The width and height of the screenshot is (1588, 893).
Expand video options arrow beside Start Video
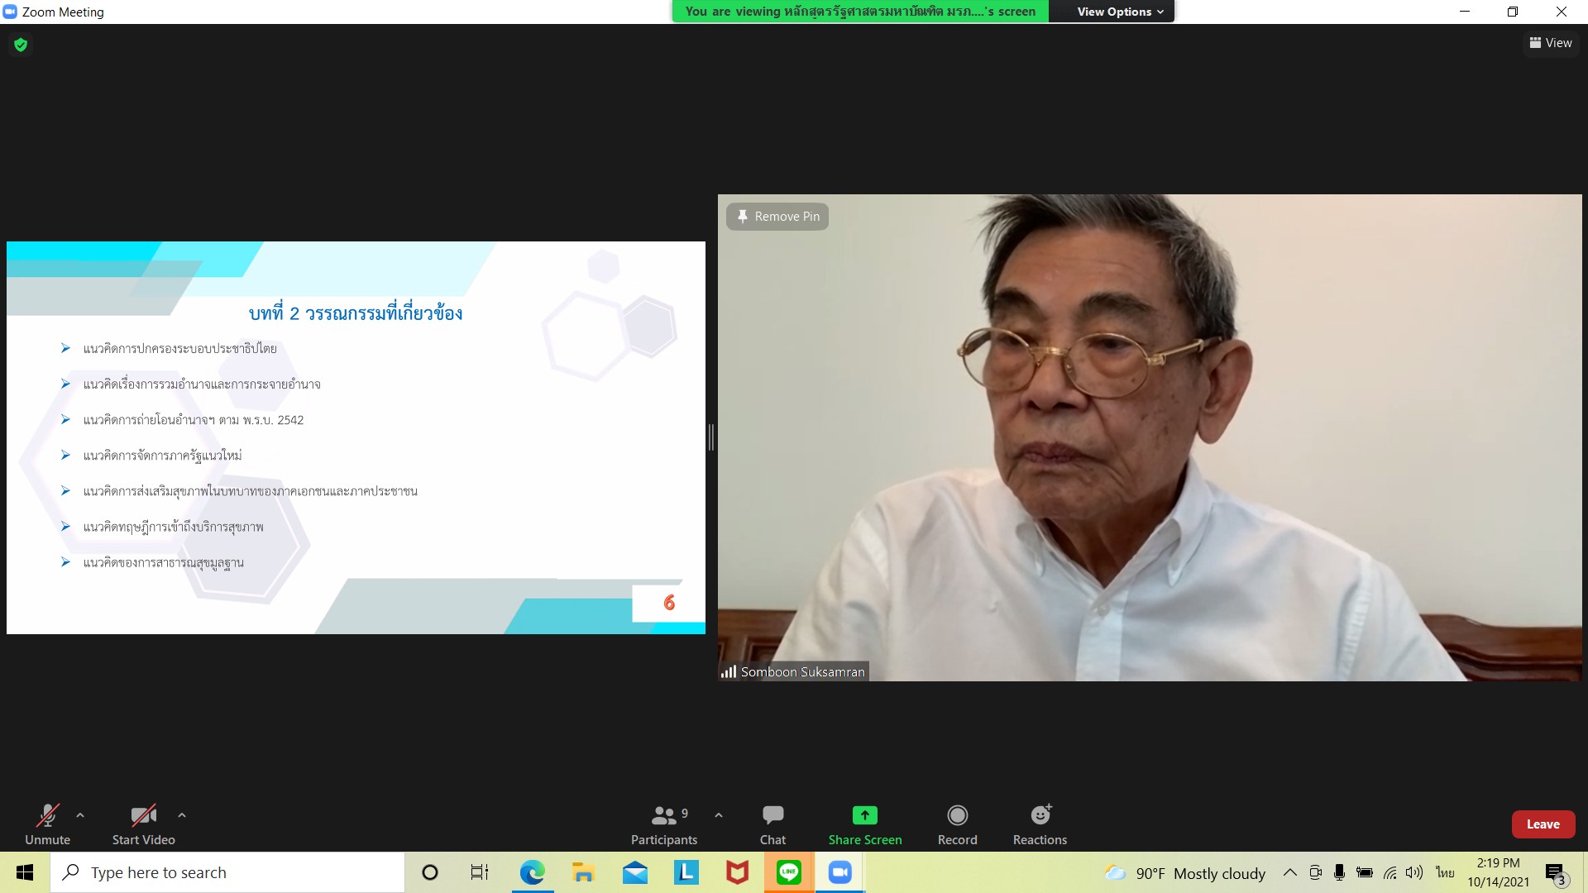point(182,815)
